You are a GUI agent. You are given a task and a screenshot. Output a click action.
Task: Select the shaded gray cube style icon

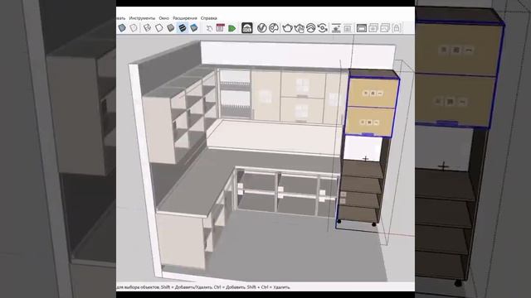[170, 27]
